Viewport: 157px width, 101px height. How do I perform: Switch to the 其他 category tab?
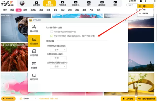pyautogui.click(x=99, y=10)
